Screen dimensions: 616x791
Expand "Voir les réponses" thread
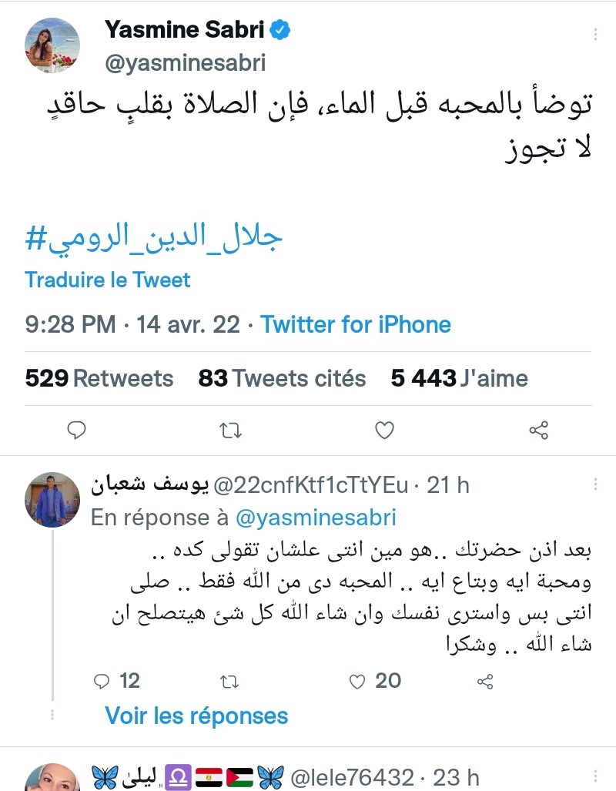pyautogui.click(x=196, y=716)
